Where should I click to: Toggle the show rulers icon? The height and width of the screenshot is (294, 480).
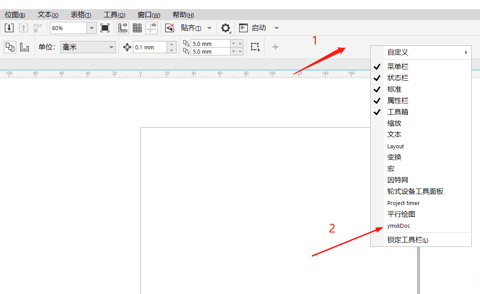[123, 28]
